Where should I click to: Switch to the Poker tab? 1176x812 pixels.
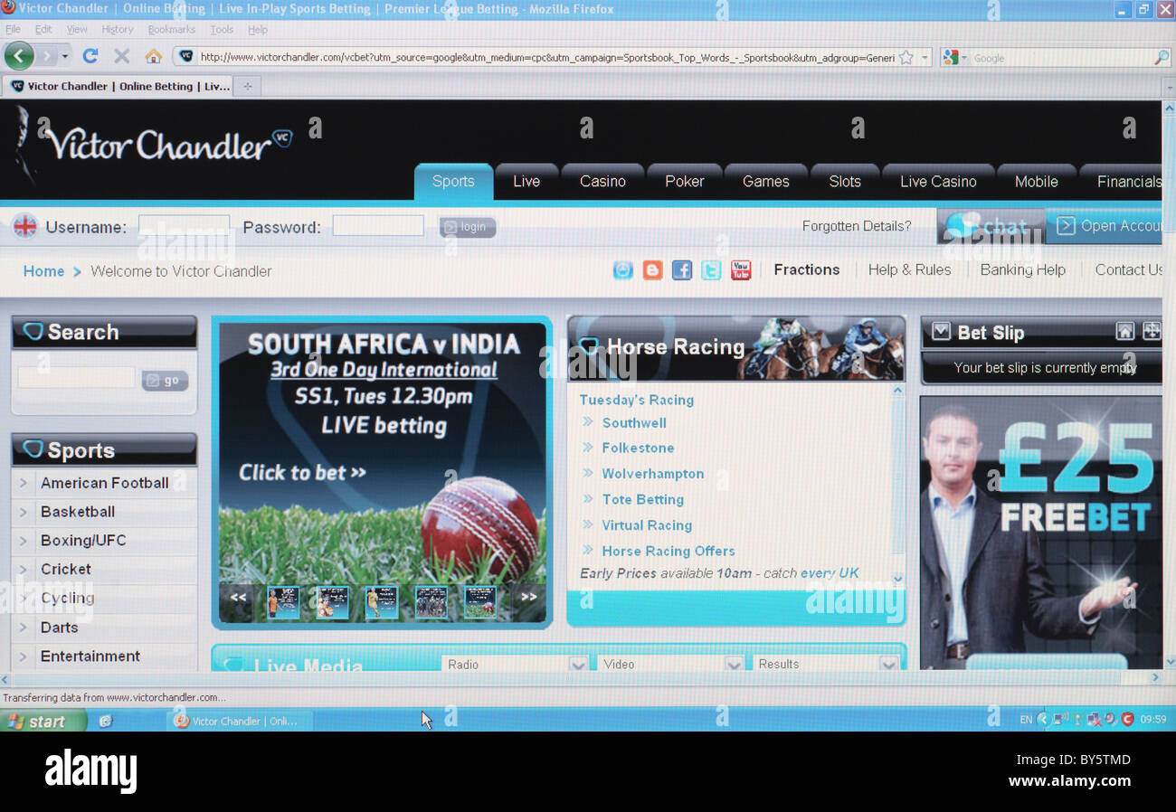coord(685,182)
